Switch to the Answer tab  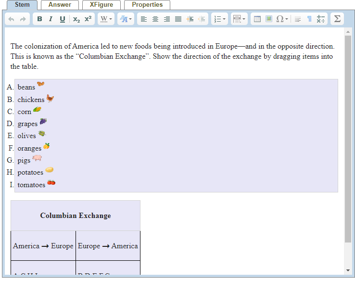60,5
